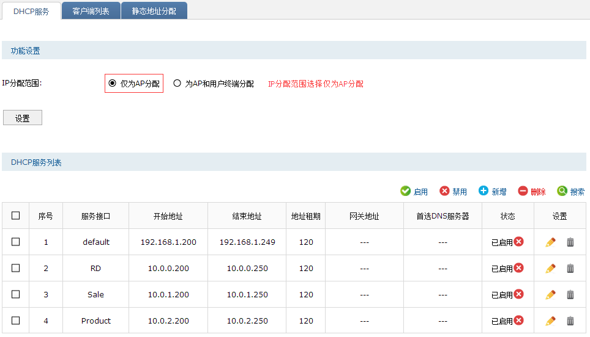This screenshot has height=337, width=590.
Task: Click the red 禁用 disable toolbar icon
Action: click(444, 191)
